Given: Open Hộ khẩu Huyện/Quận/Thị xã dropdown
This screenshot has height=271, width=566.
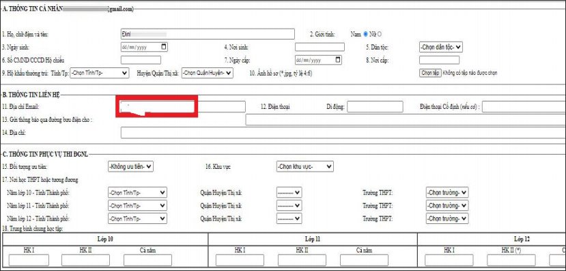Looking at the screenshot, I should click(207, 73).
